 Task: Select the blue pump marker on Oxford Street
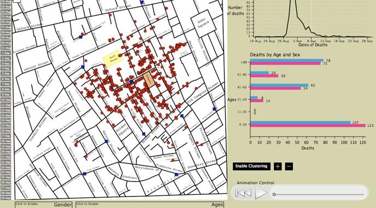(x=142, y=2)
